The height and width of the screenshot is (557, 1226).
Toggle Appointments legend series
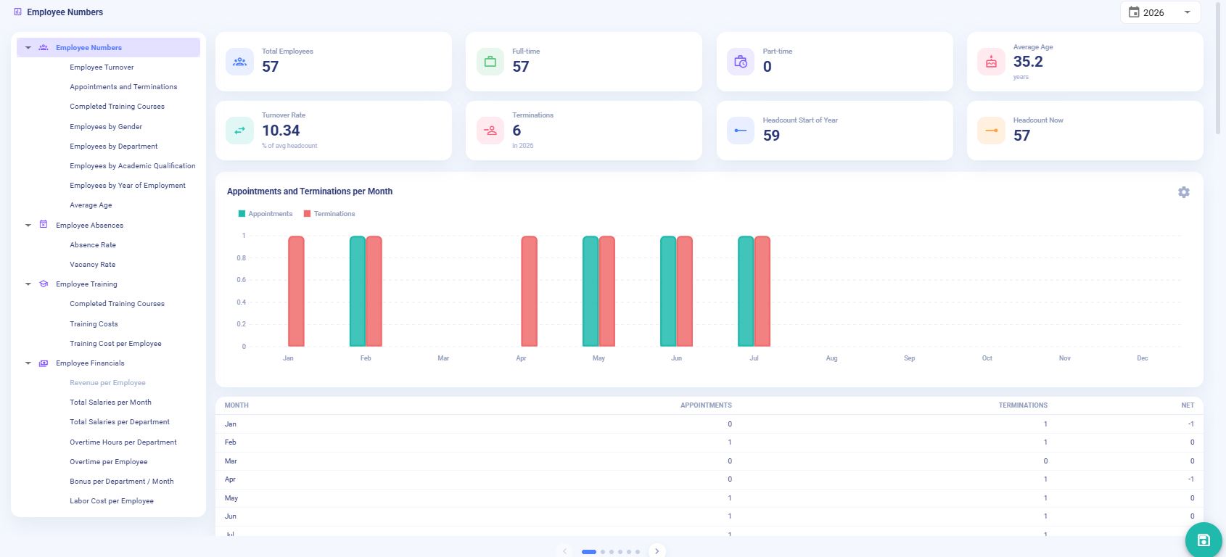pos(266,214)
